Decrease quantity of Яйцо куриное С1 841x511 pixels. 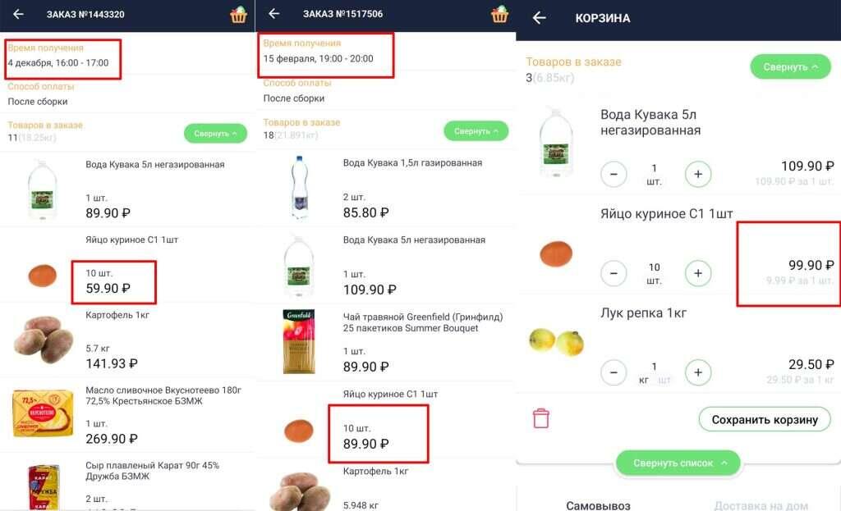[x=614, y=273]
